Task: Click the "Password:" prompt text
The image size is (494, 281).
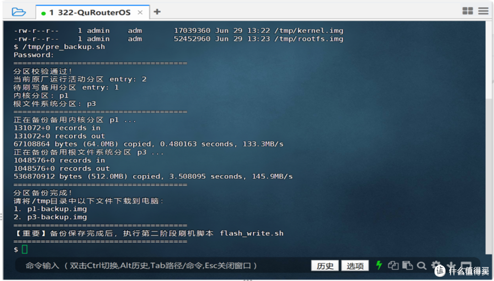Action: click(34, 55)
